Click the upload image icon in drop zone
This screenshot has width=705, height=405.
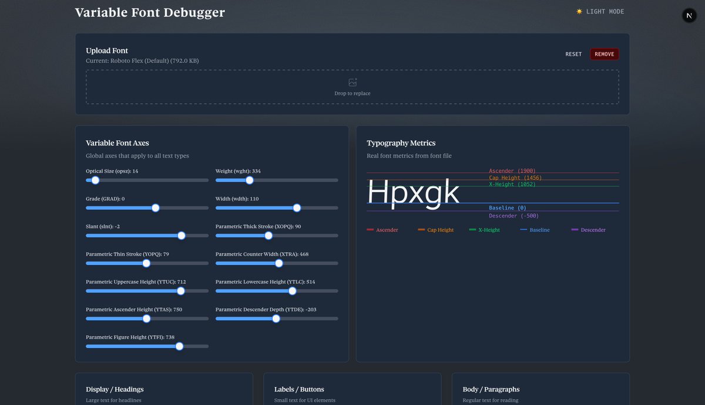[x=352, y=83]
